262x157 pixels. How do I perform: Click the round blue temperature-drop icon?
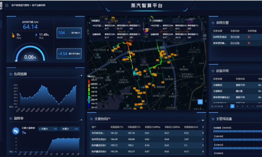coord(16,131)
